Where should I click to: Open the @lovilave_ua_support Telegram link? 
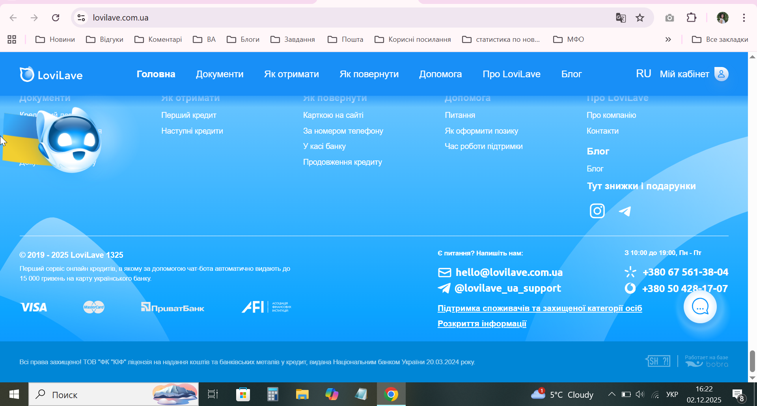(508, 288)
